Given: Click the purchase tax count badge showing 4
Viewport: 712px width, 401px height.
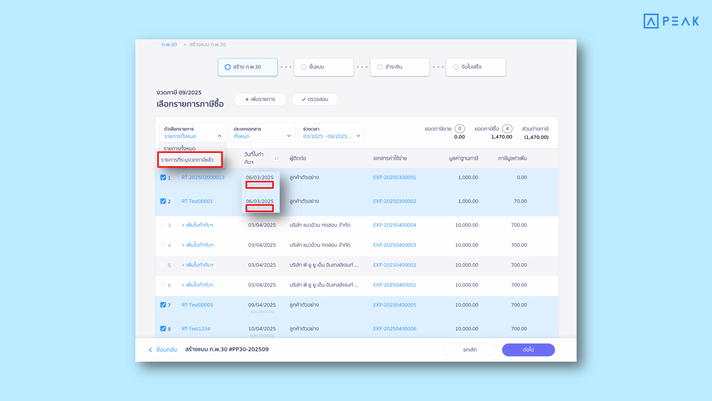Looking at the screenshot, I should pos(507,129).
